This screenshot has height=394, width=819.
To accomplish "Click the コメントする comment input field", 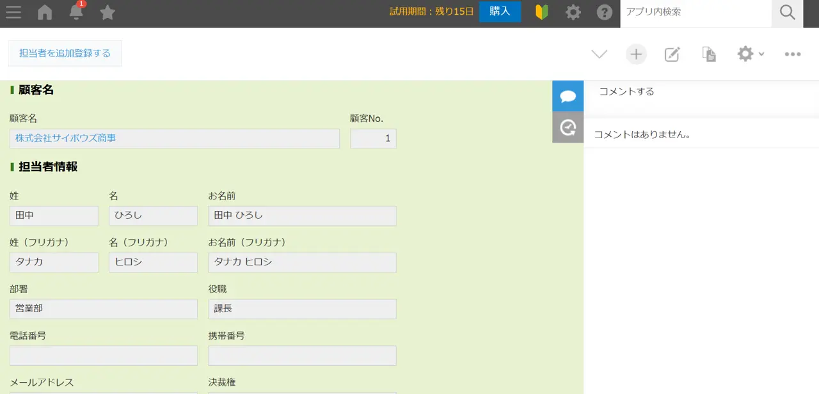I will click(x=701, y=91).
